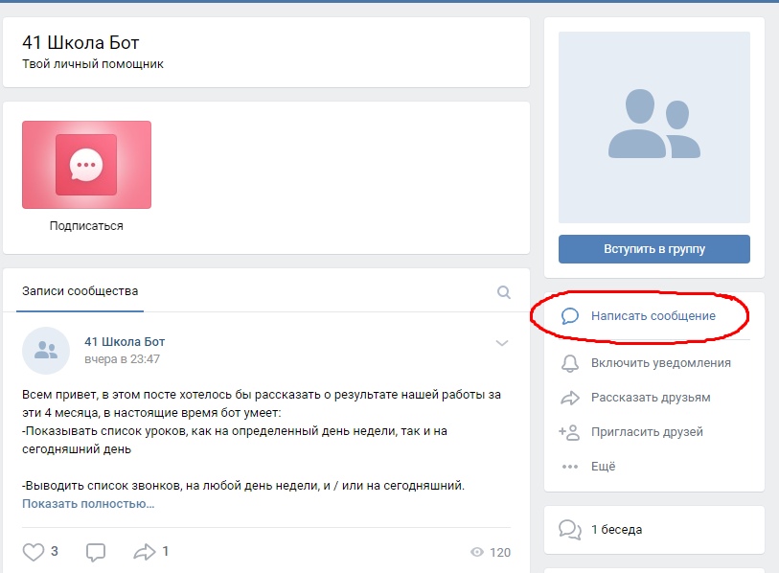
Task: Expand the Ещё actions menu
Action: (603, 467)
